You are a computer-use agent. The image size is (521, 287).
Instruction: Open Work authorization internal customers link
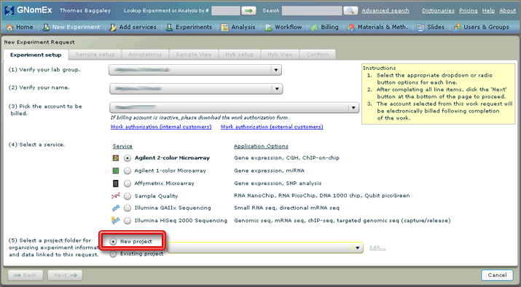pyautogui.click(x=161, y=127)
